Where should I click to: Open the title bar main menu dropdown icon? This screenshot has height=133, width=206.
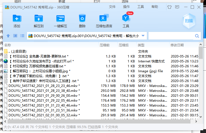[x=177, y=7]
